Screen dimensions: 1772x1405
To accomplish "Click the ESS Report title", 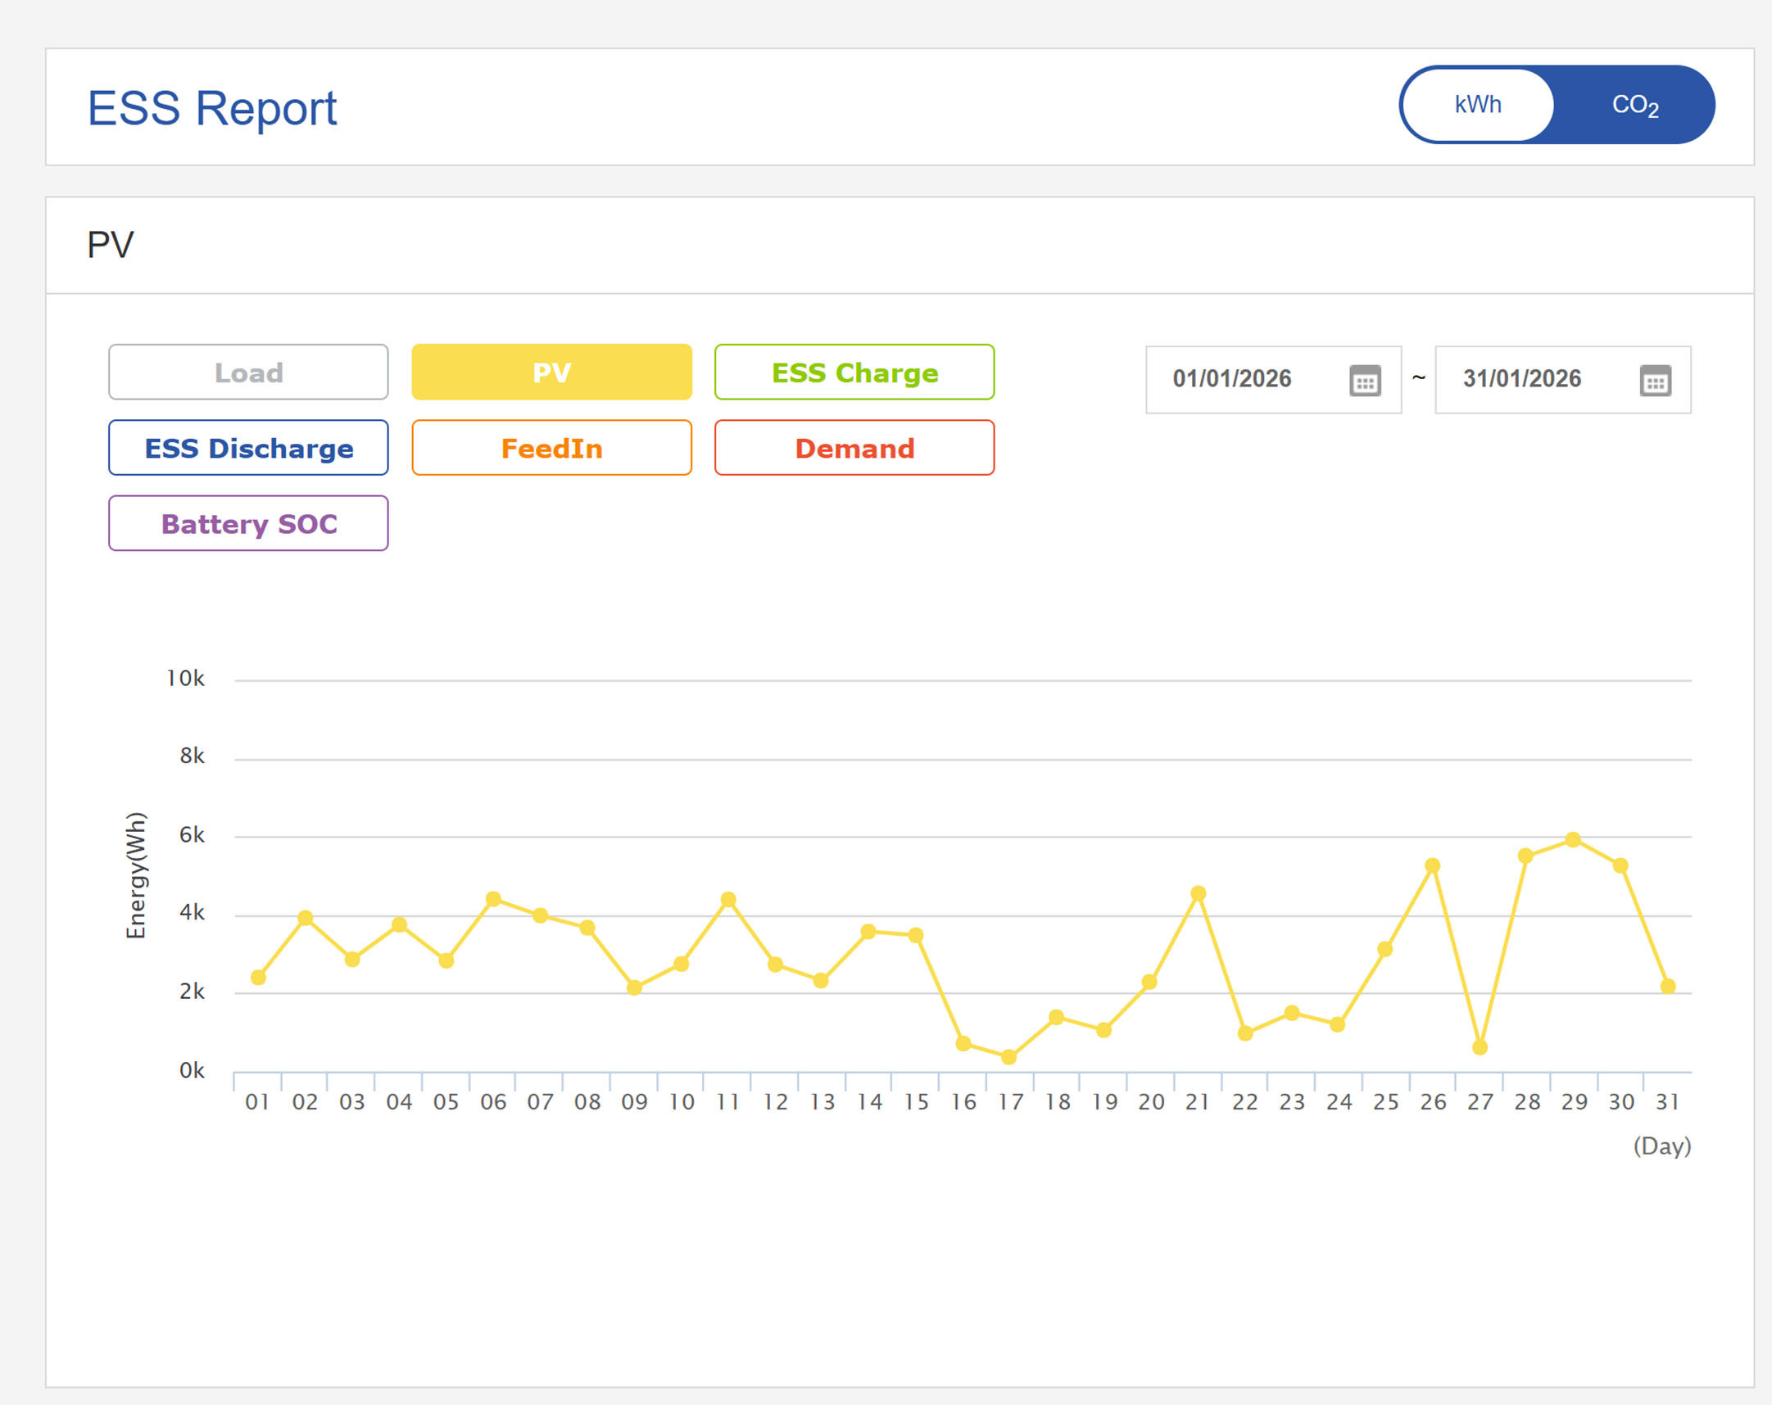I will [212, 107].
